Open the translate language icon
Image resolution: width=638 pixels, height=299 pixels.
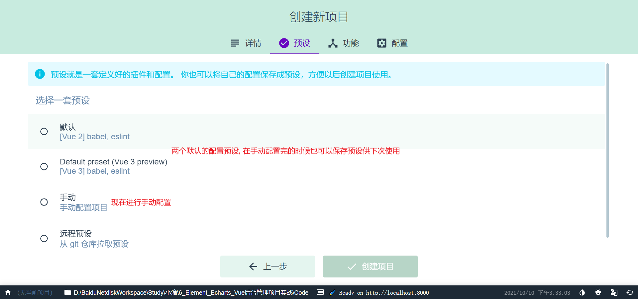pos(614,292)
